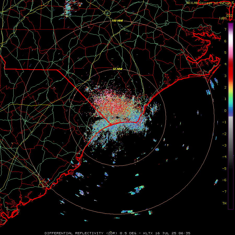Pick the "-2" scale label
The width and height of the screenshot is (235, 235).
click(224, 134)
